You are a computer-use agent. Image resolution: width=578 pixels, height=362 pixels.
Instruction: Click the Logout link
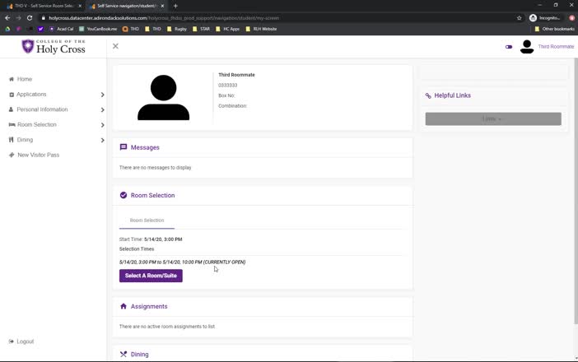pos(25,341)
